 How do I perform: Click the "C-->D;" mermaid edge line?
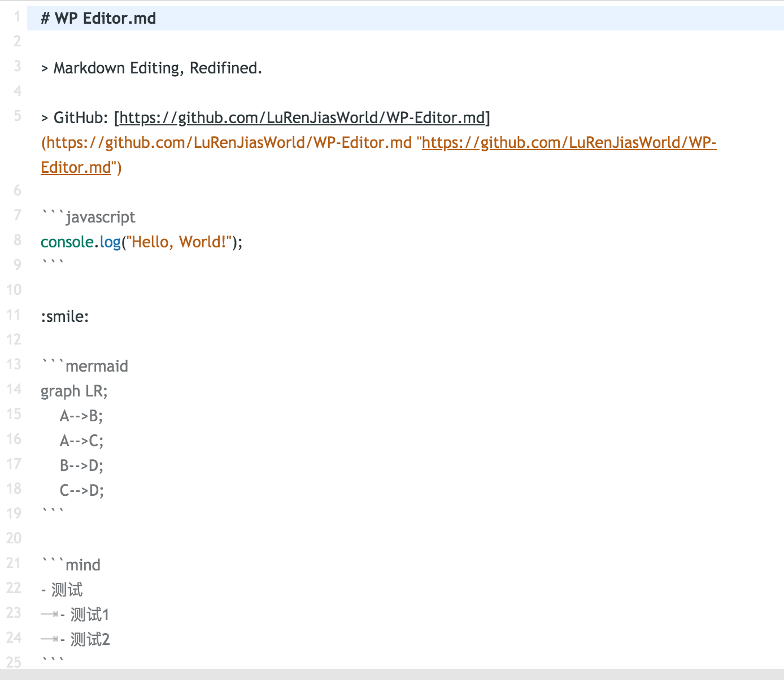pyautogui.click(x=82, y=490)
